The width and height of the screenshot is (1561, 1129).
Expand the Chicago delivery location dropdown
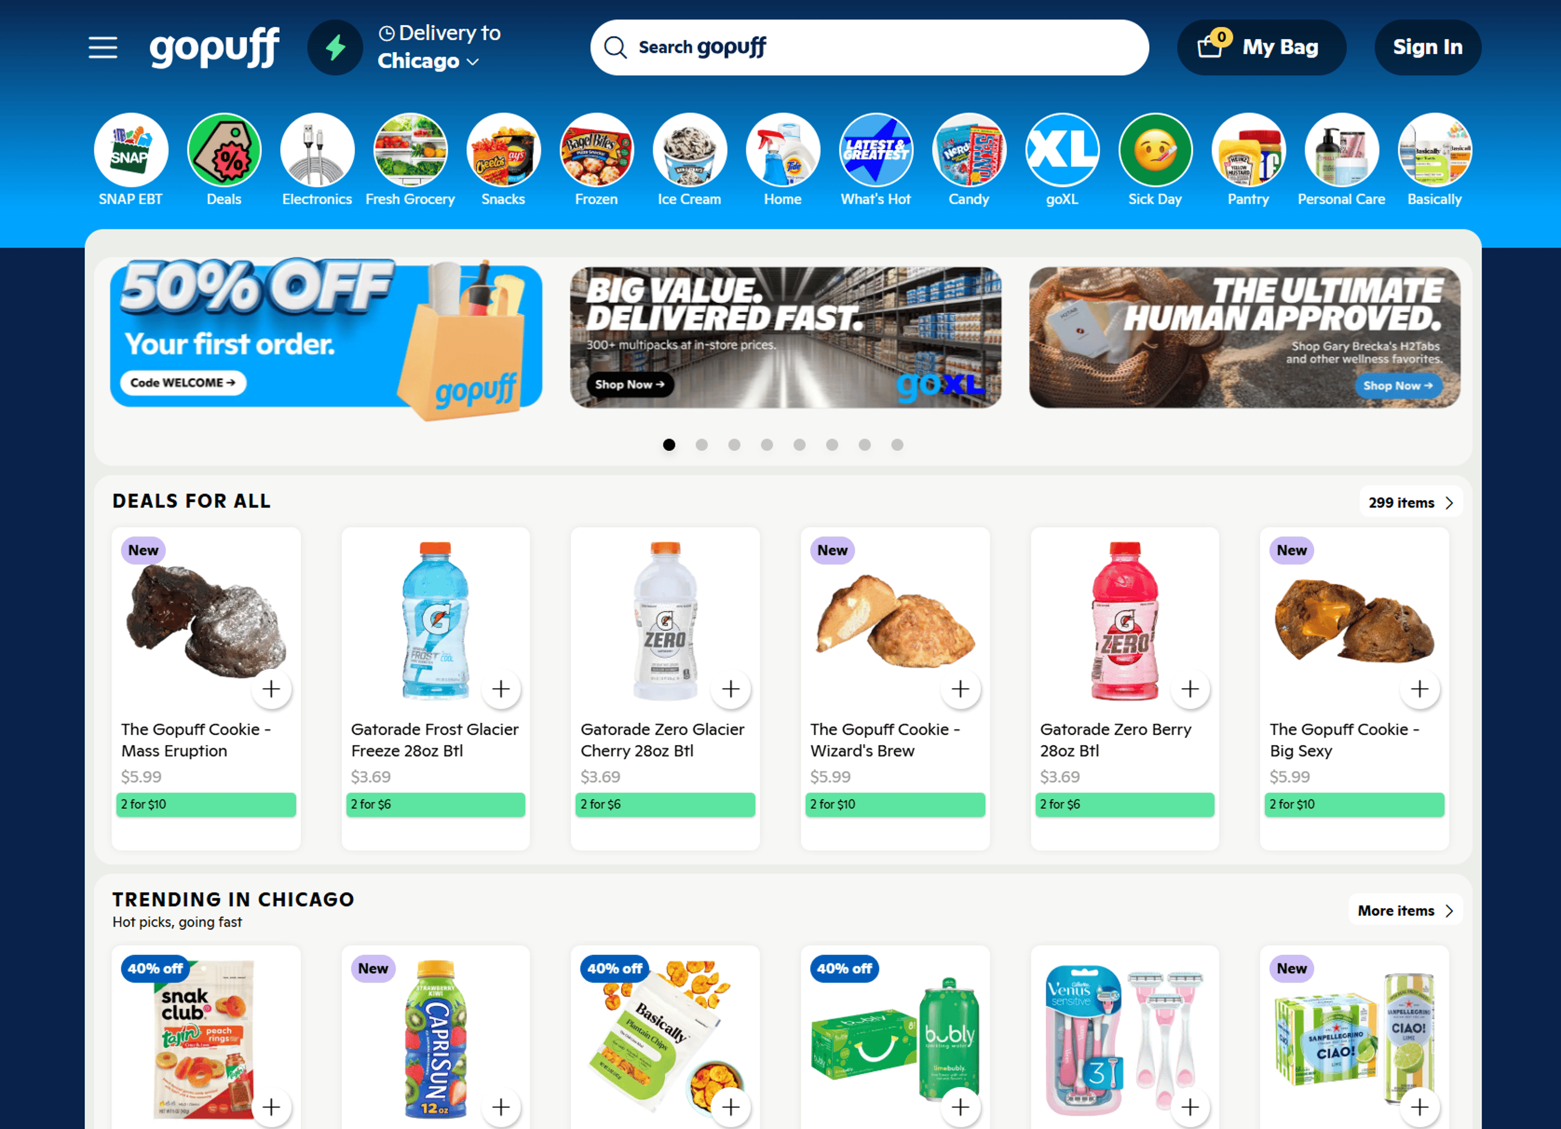pyautogui.click(x=428, y=61)
